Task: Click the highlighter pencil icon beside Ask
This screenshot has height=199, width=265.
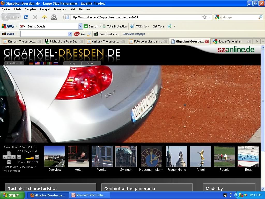Action: tap(89, 34)
